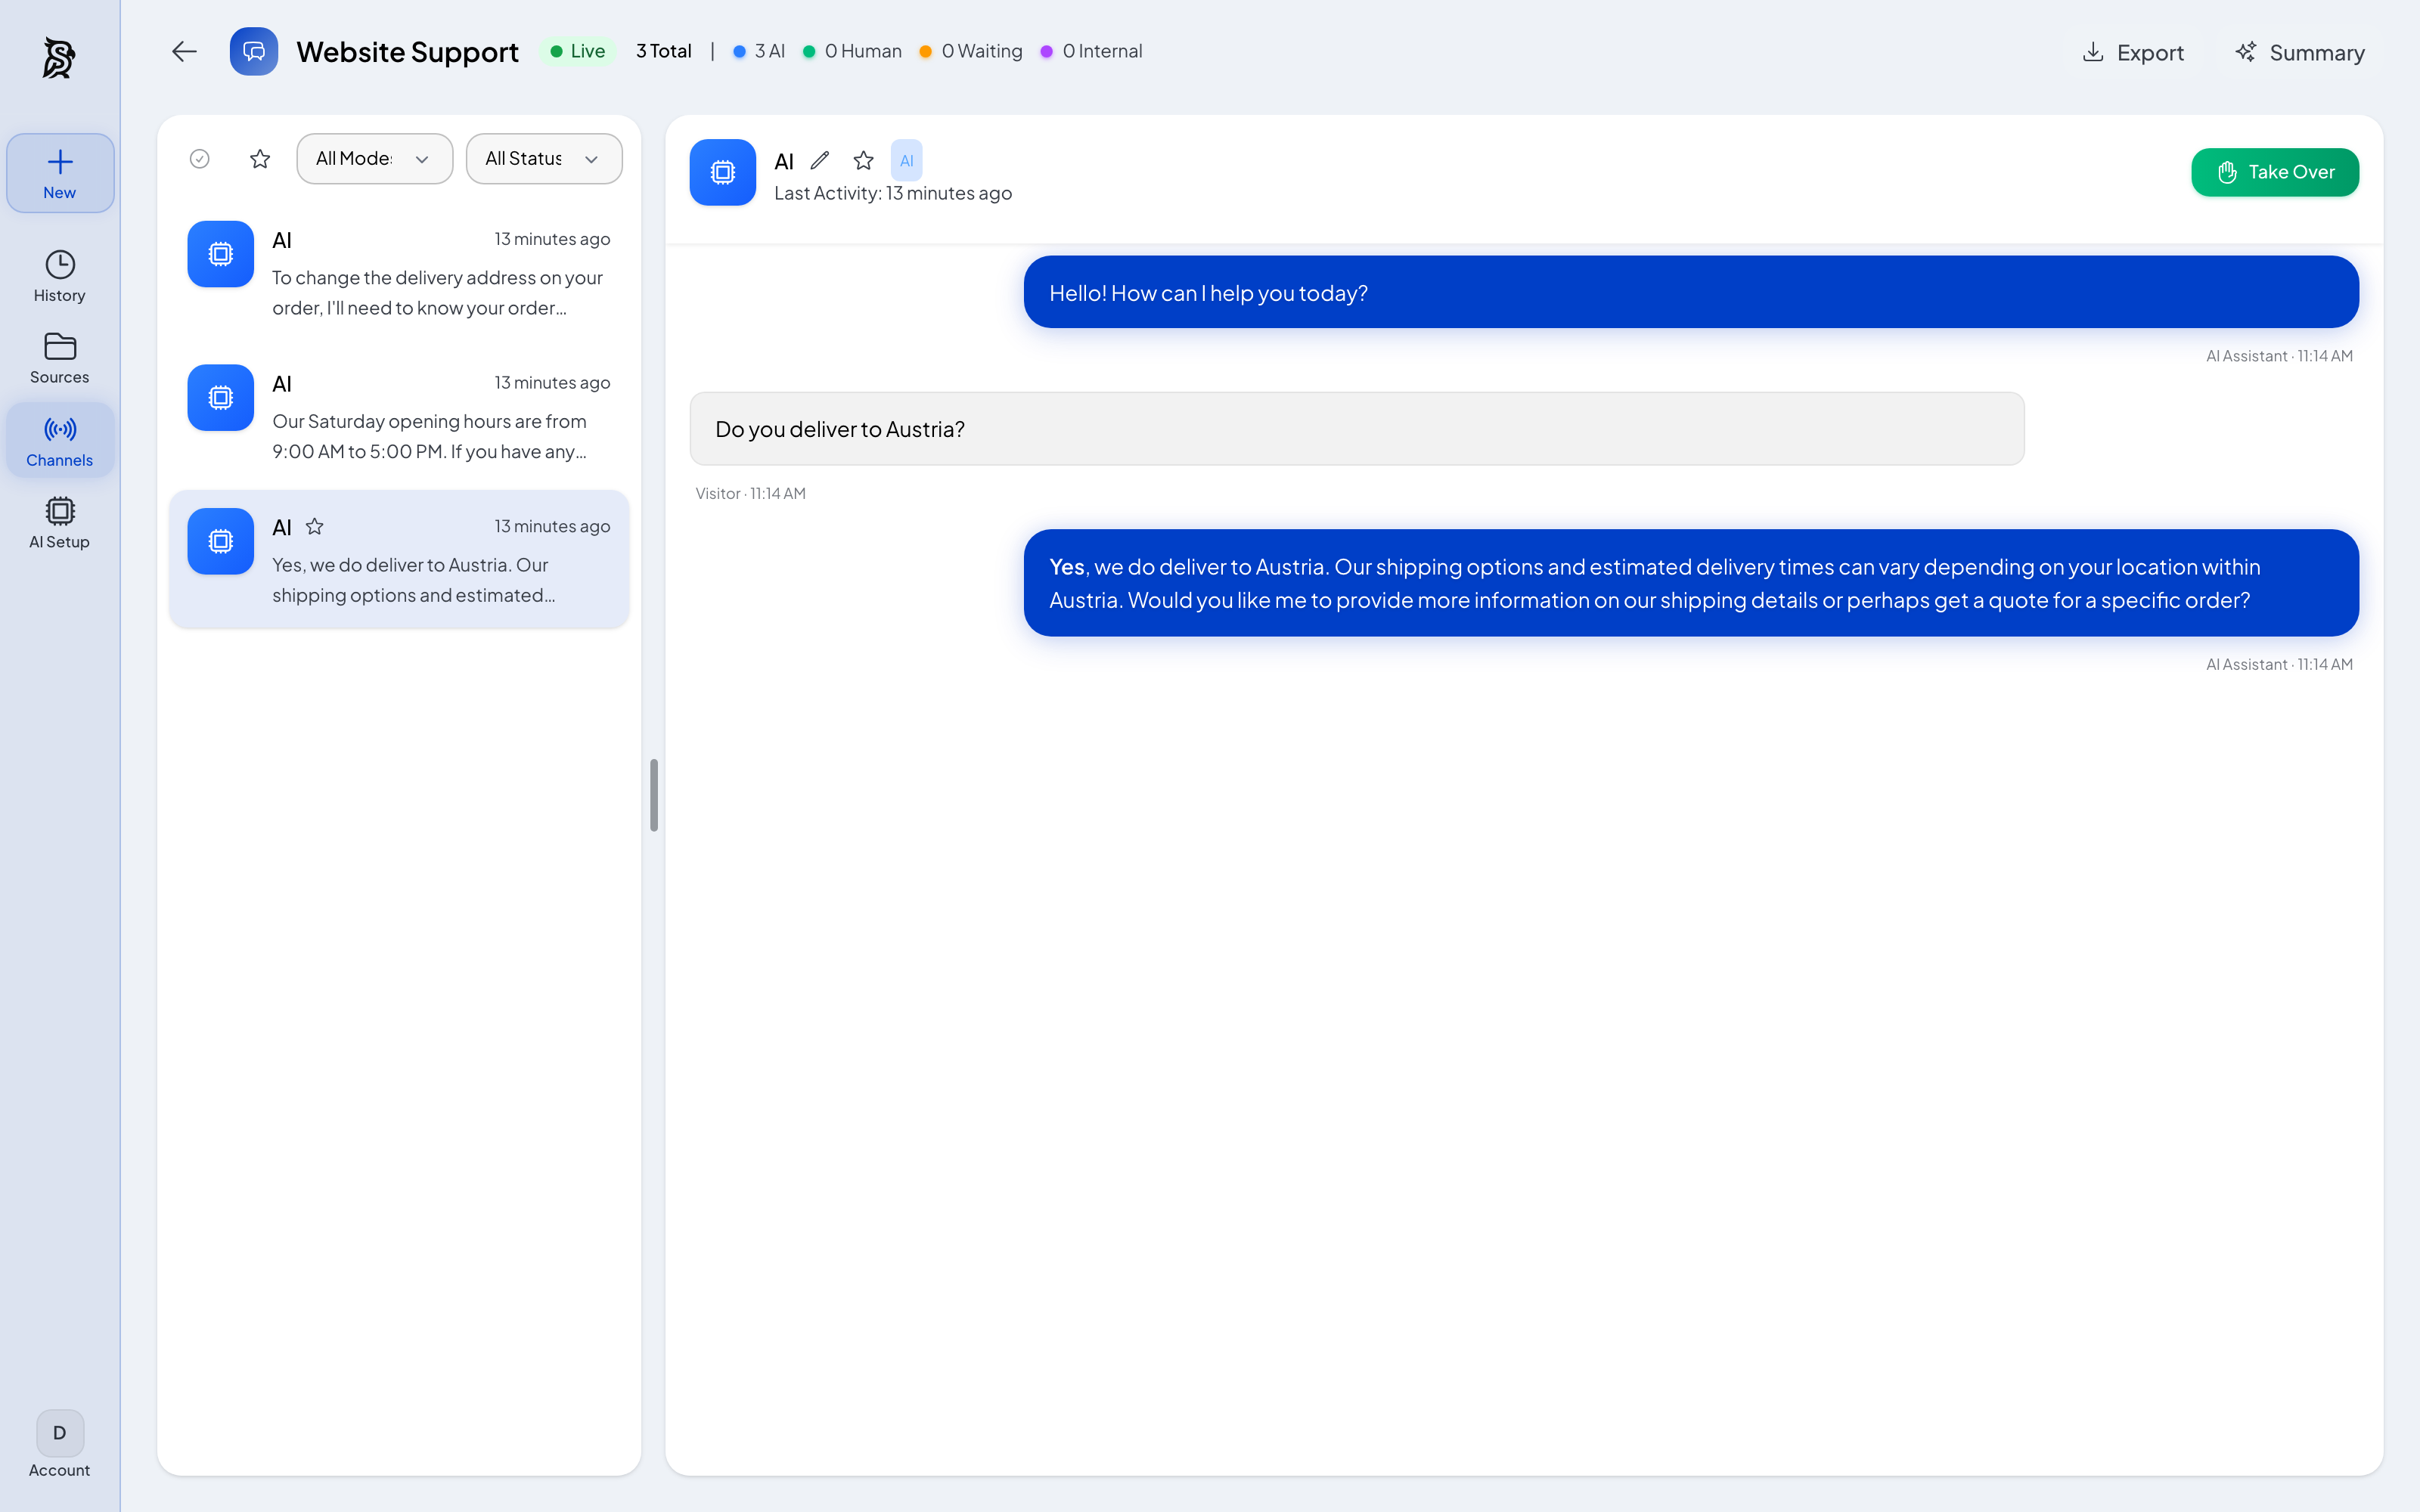
Task: Open the All Modes dropdown
Action: [x=375, y=159]
